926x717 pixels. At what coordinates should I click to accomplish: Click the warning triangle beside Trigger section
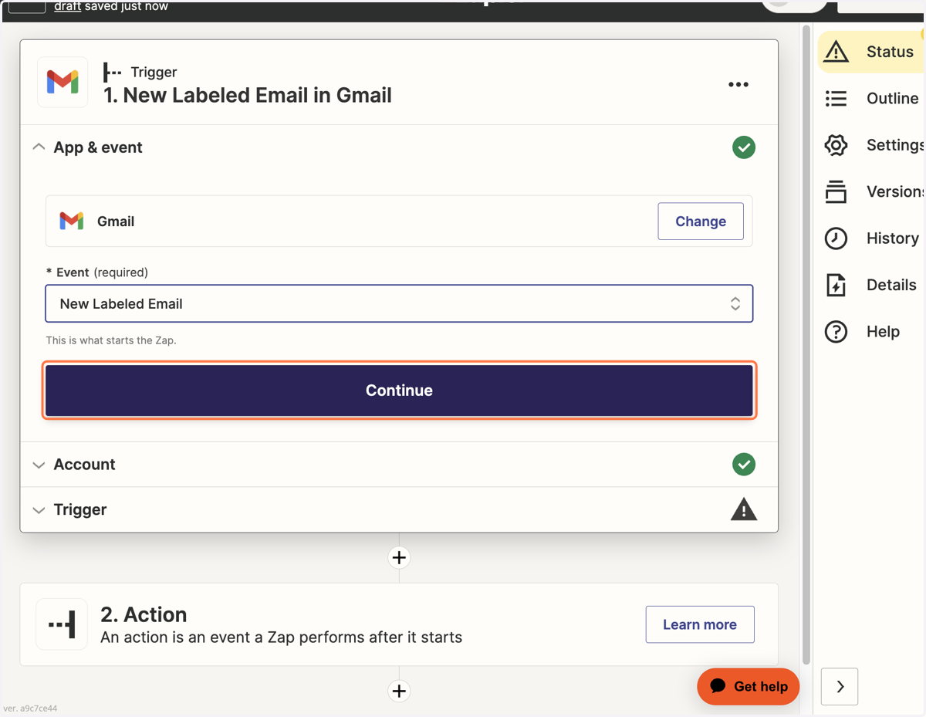point(744,509)
